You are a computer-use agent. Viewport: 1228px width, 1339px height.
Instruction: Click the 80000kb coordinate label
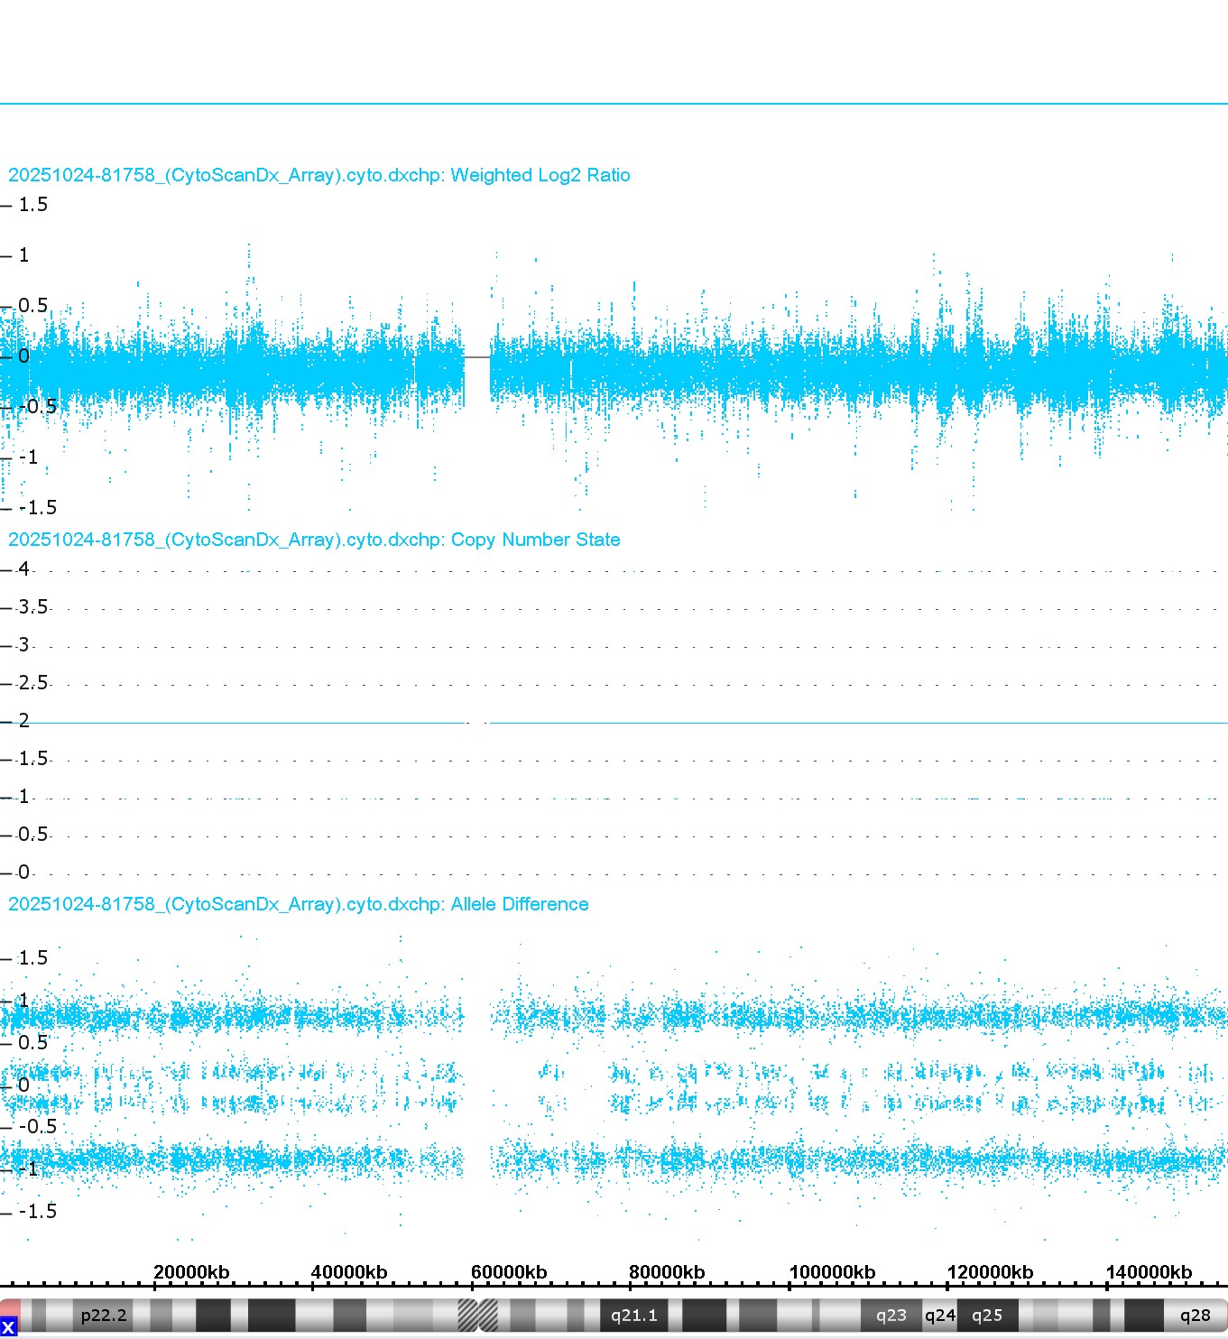tap(667, 1272)
